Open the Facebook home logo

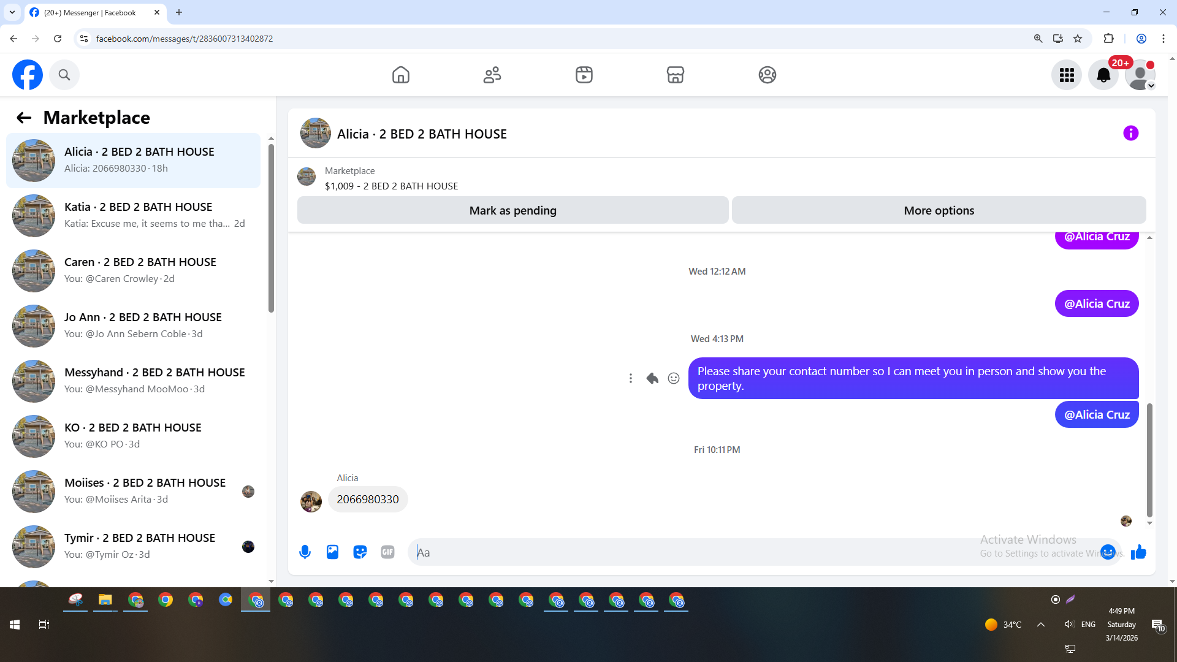(28, 75)
